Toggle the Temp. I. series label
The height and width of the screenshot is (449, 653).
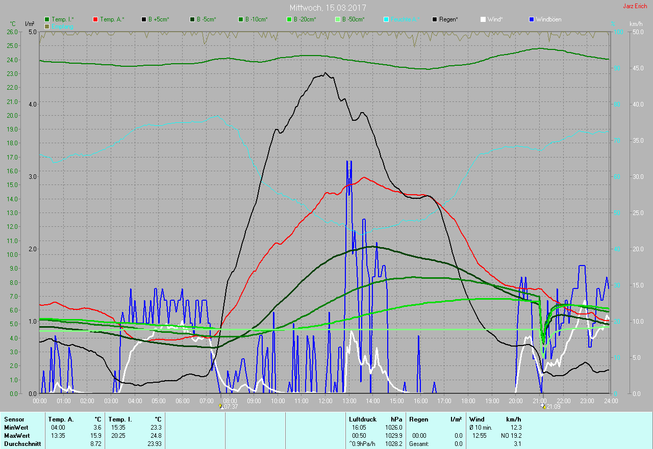point(62,19)
